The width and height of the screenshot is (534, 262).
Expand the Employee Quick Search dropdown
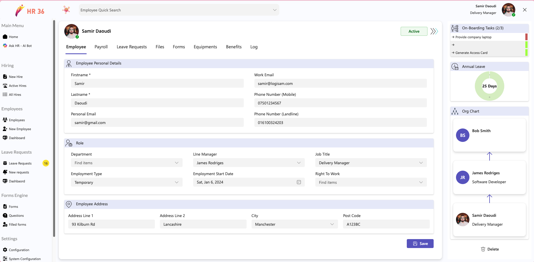[x=179, y=10]
